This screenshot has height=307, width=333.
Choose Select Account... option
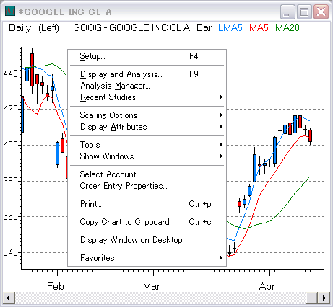[x=147, y=174]
